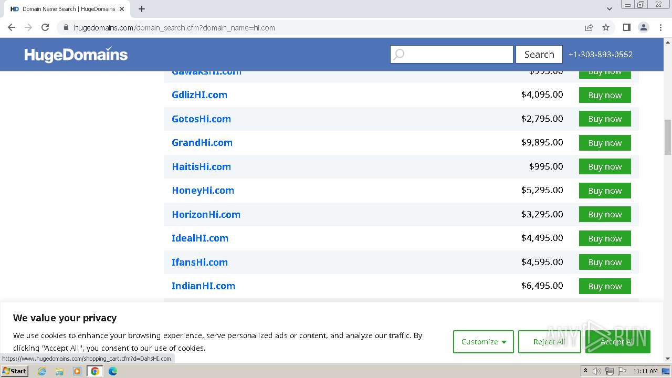Open IdealHI.com domain link
This screenshot has width=672, height=378.
pyautogui.click(x=200, y=238)
